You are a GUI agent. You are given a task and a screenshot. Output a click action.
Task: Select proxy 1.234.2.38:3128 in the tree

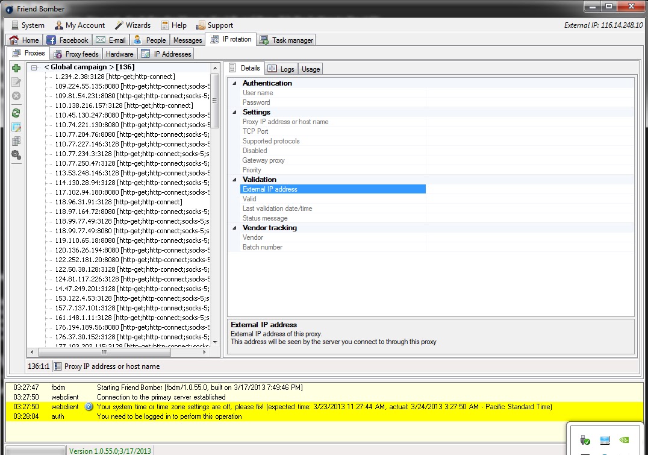115,77
